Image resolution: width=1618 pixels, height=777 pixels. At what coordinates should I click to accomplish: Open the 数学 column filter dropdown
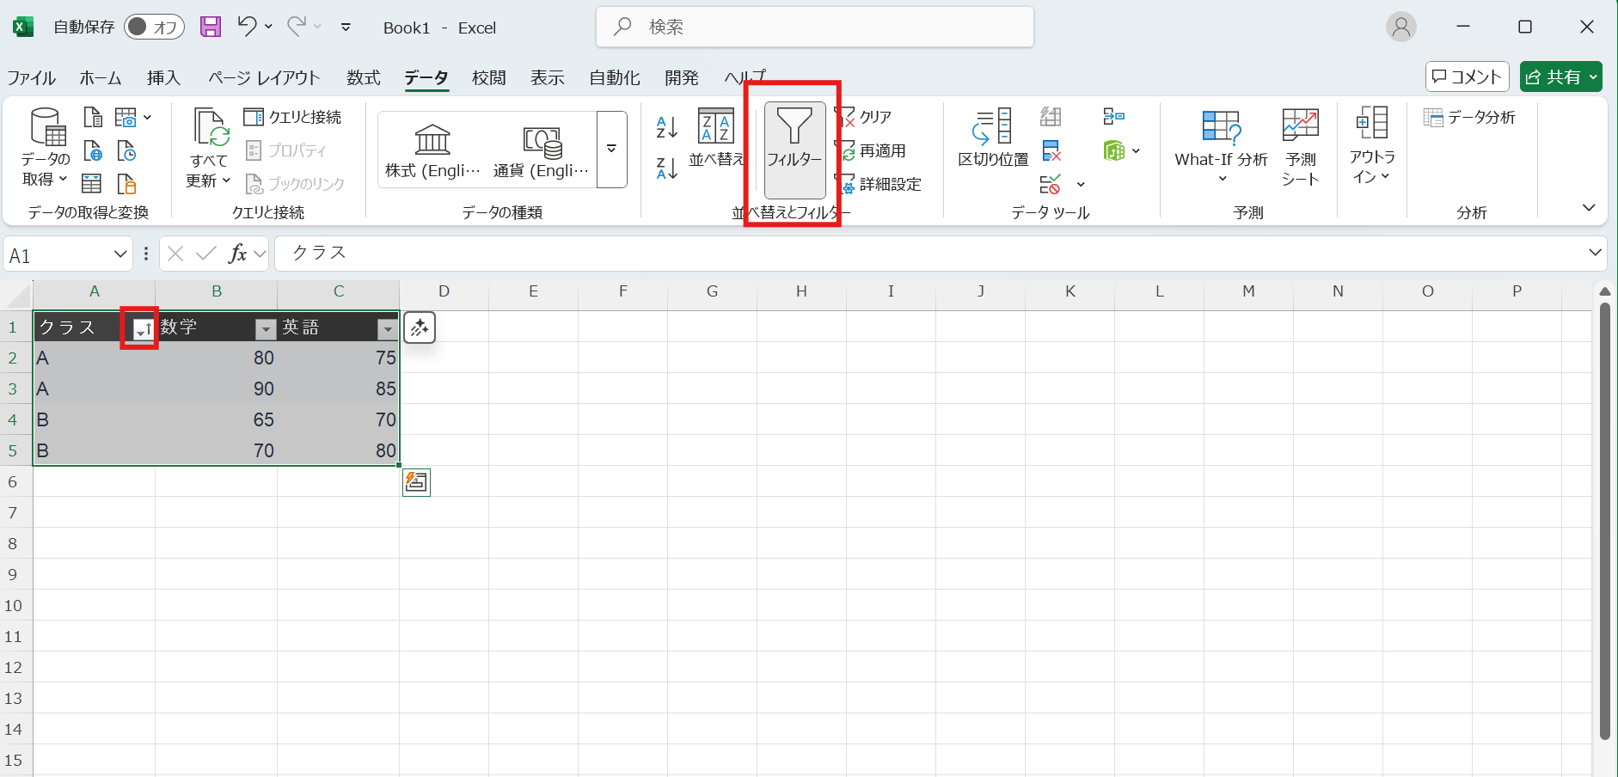(266, 328)
